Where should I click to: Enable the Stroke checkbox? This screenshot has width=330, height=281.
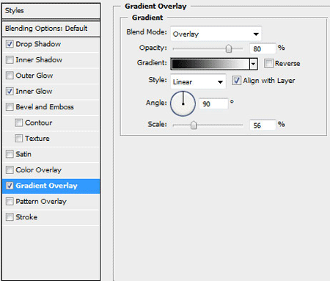(x=10, y=217)
